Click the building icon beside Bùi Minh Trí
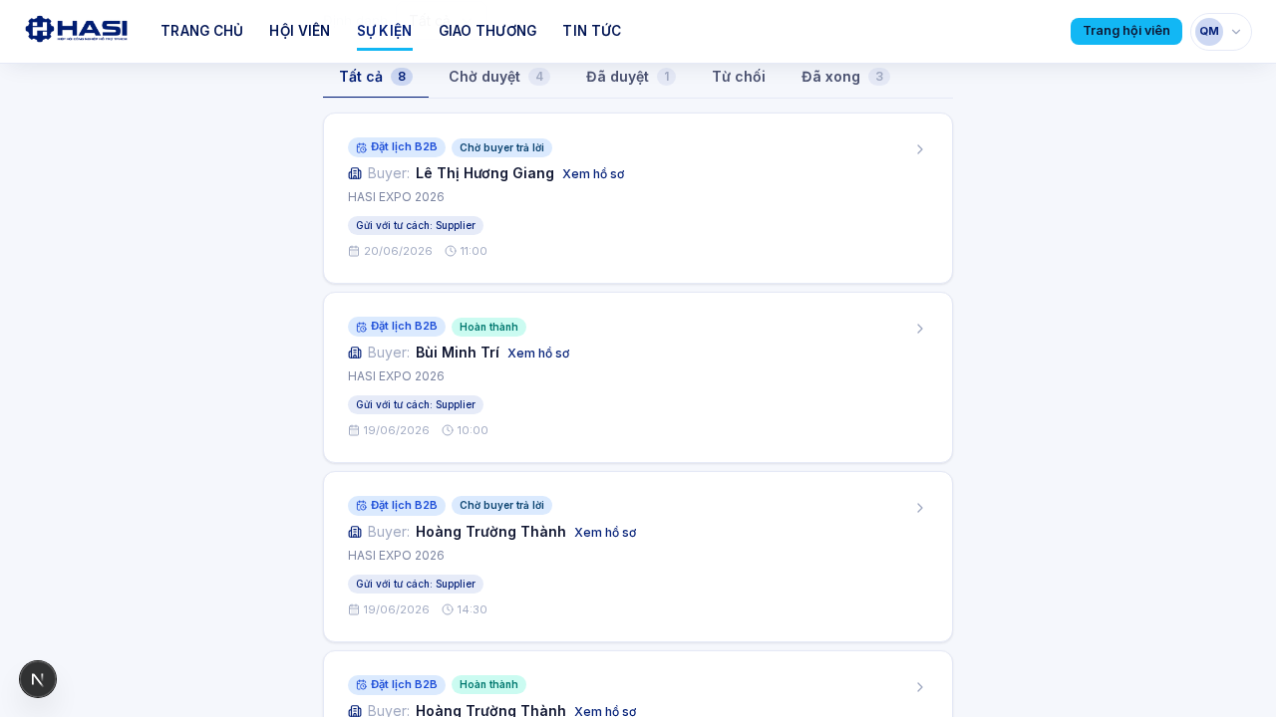This screenshot has width=1276, height=717. pyautogui.click(x=355, y=353)
